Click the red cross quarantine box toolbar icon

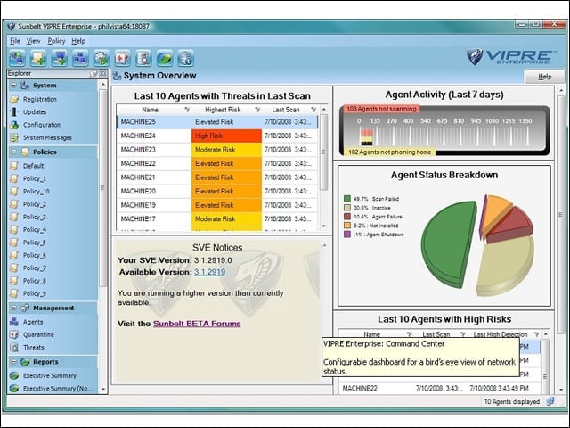(123, 58)
